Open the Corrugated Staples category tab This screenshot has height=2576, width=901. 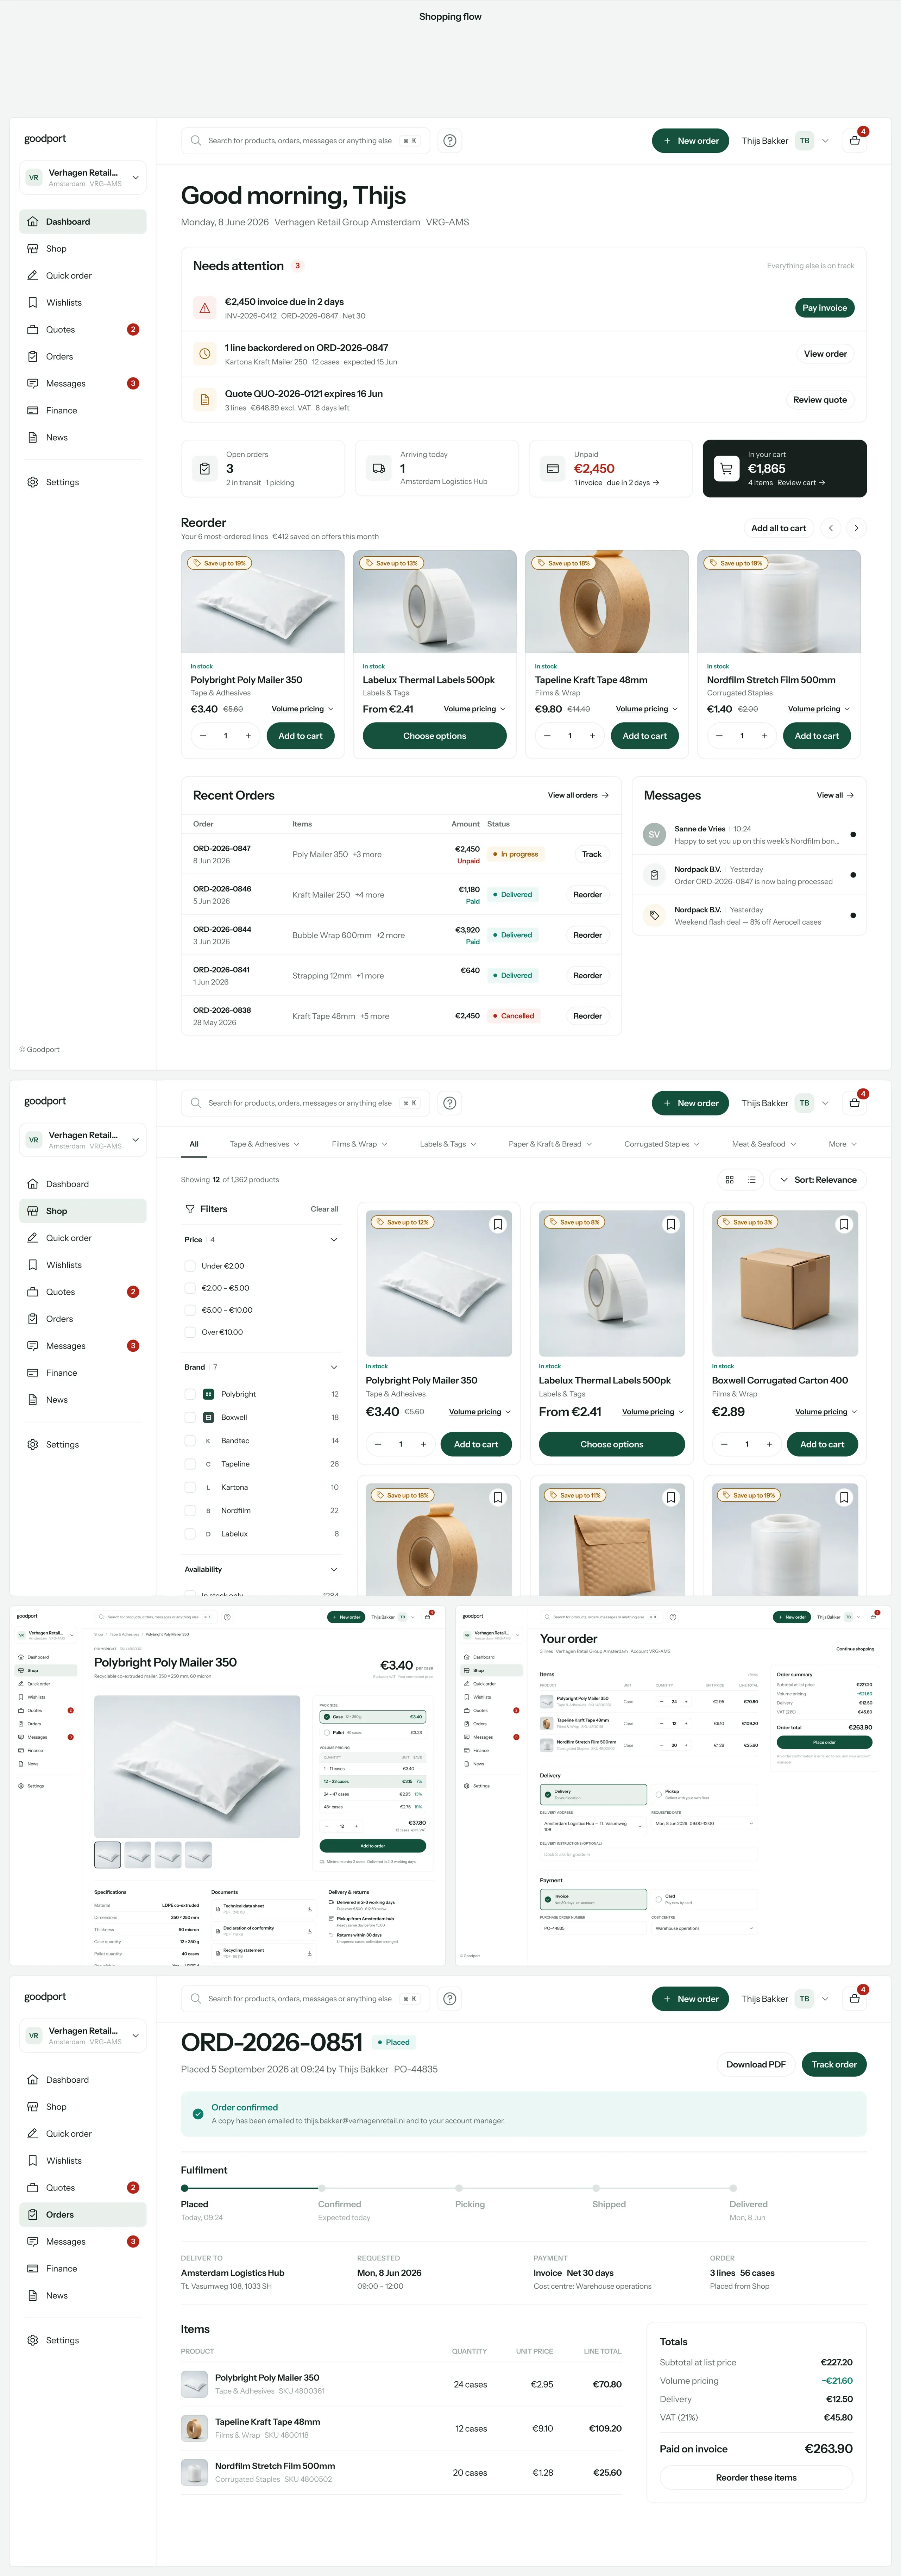(662, 1144)
